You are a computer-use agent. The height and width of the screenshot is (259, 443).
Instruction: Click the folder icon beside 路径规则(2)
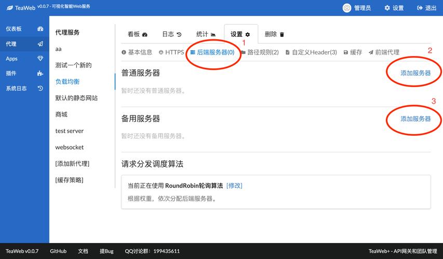[x=243, y=52]
